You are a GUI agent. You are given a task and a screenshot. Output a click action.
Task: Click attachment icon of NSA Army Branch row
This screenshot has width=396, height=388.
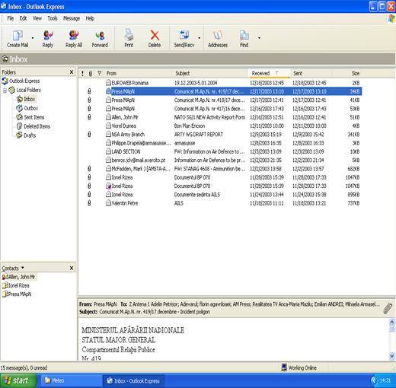click(89, 135)
